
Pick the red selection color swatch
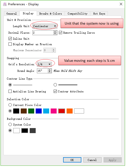point(62,111)
